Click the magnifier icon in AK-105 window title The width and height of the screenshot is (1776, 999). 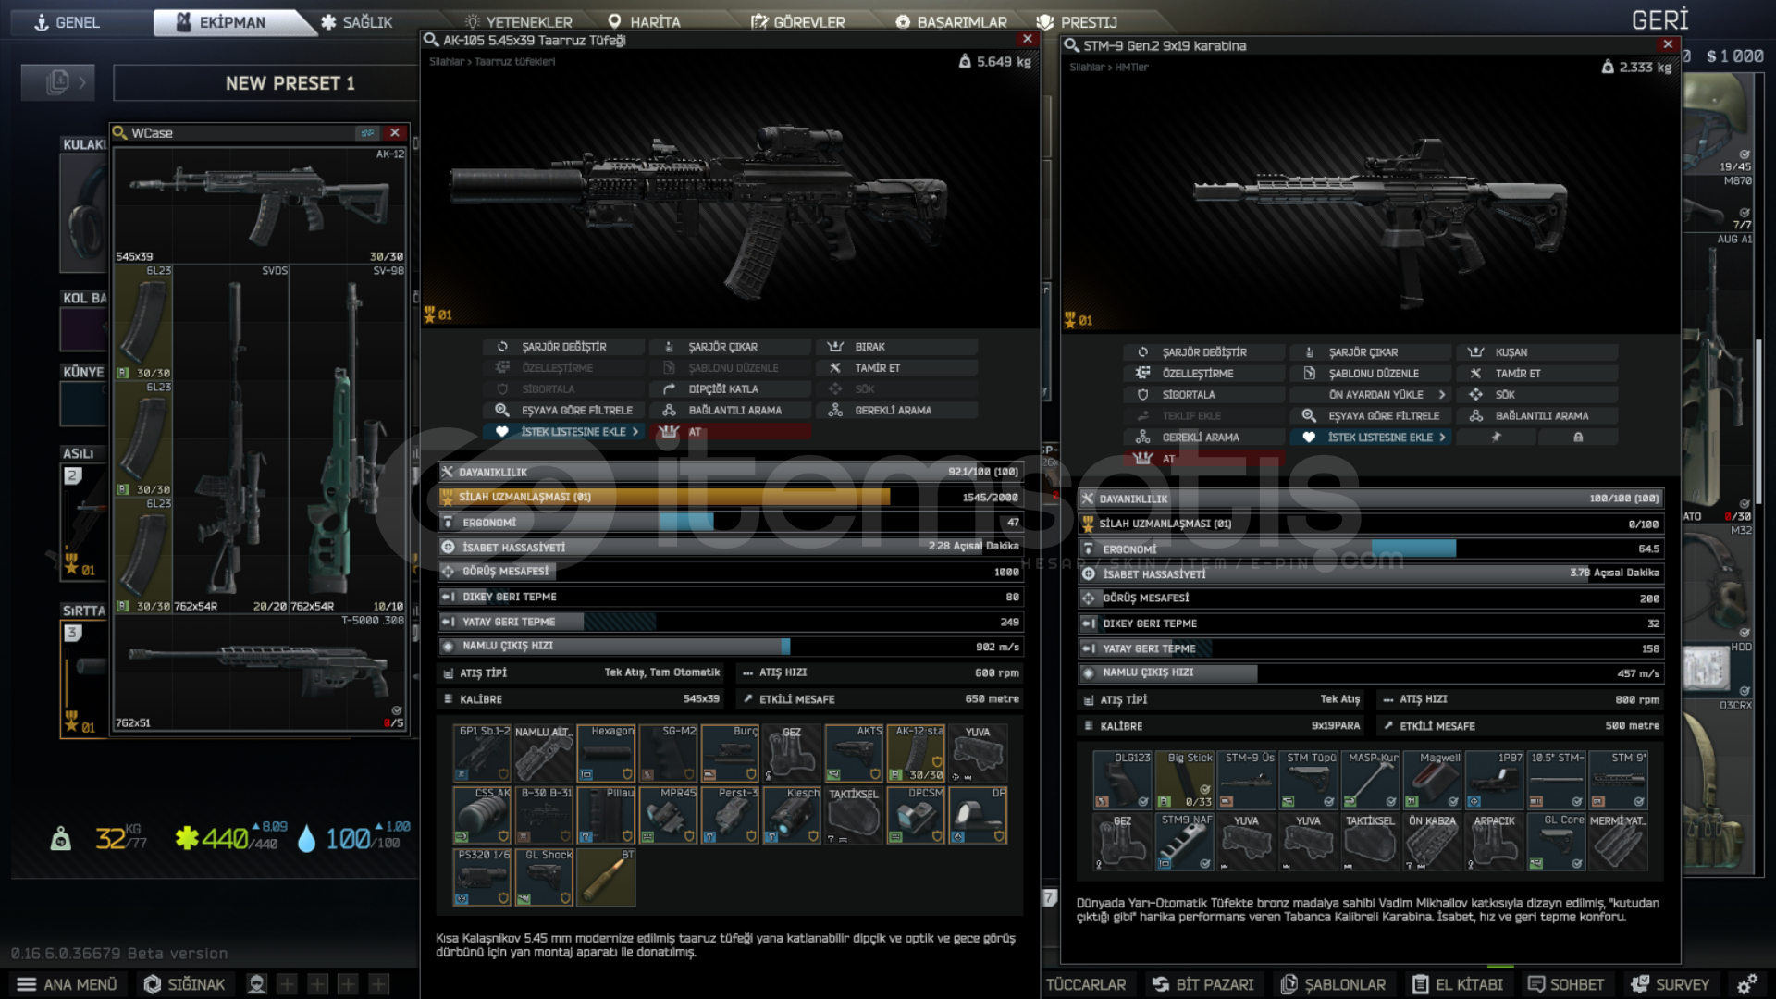click(431, 40)
